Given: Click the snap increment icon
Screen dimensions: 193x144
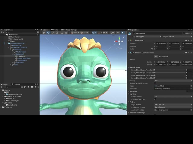Looking at the screenshot, I should [104, 33].
